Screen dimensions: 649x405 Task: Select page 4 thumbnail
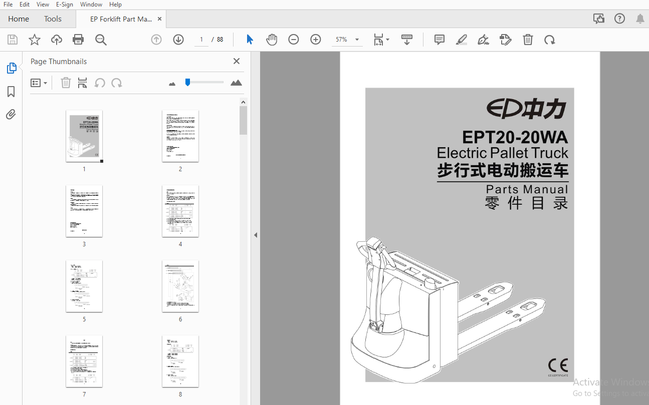(x=180, y=211)
